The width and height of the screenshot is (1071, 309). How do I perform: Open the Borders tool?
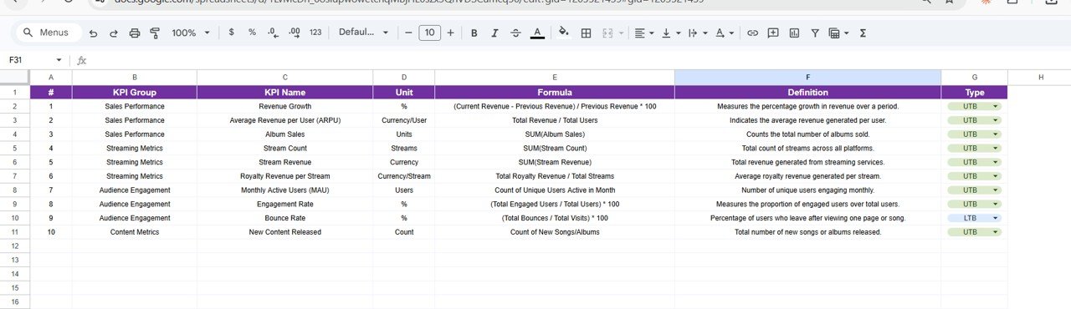(x=586, y=33)
